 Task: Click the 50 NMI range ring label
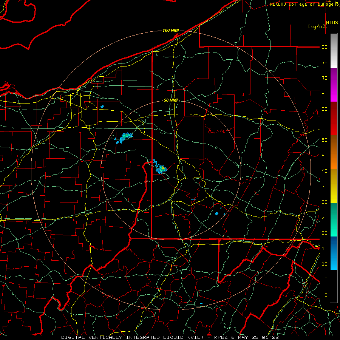pos(171,100)
